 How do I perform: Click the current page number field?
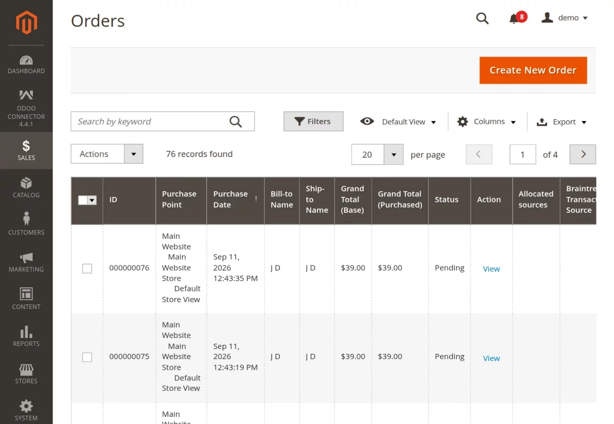point(522,154)
